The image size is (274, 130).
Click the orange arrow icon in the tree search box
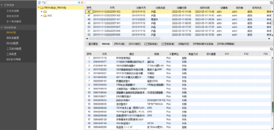tap(82, 3)
